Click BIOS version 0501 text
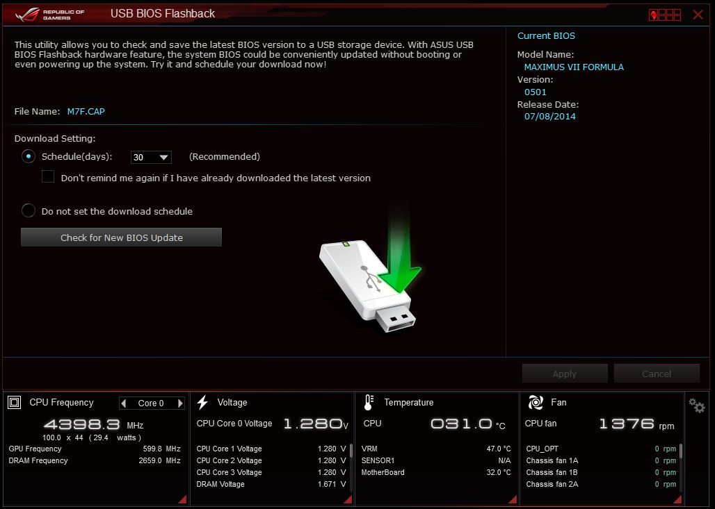This screenshot has height=509, width=715. pos(536,92)
